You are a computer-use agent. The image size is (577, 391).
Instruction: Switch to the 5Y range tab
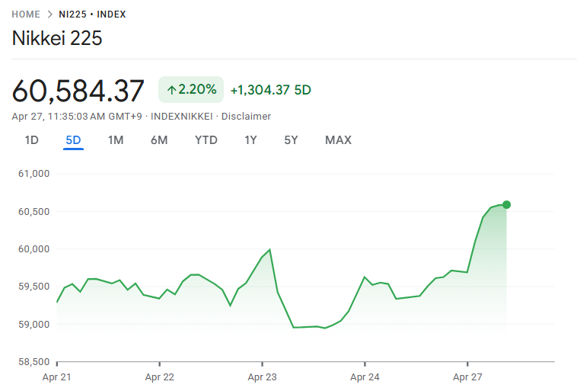tap(291, 140)
